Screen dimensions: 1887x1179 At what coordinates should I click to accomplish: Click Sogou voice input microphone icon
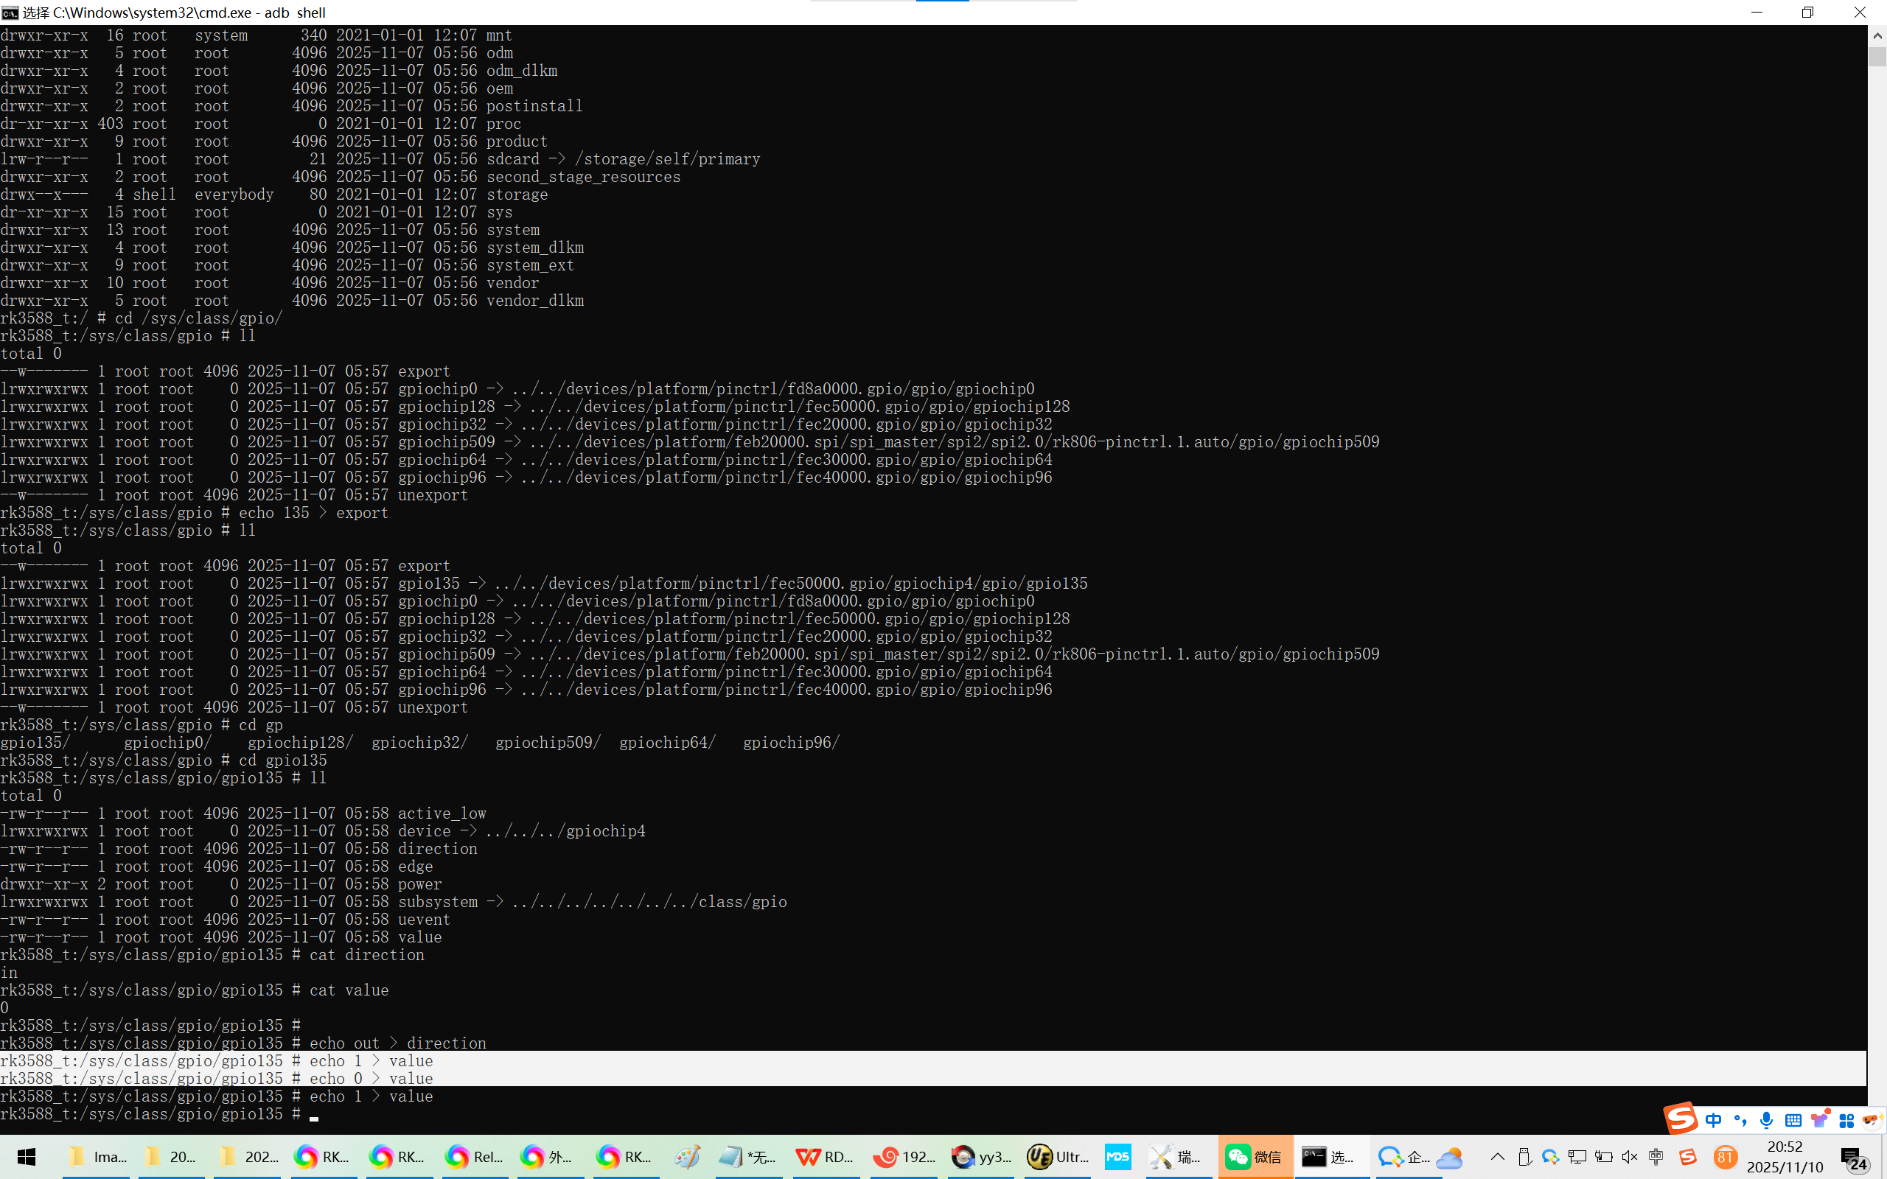(1766, 1121)
